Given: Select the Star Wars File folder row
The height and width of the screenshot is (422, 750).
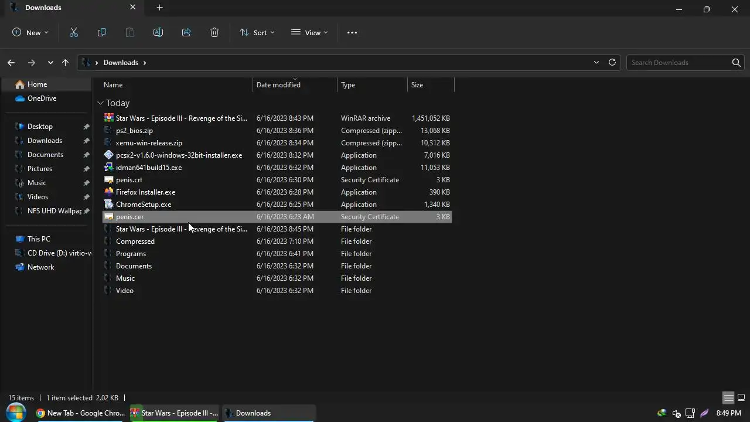Looking at the screenshot, I should coord(277,229).
